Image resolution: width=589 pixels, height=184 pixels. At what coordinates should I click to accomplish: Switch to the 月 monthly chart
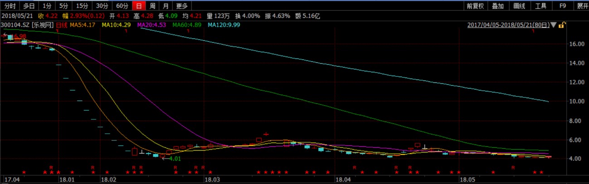[166, 6]
